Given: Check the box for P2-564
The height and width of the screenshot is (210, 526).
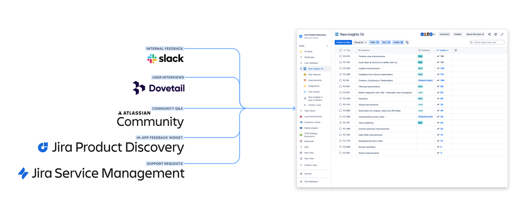Looking at the screenshot, I should pyautogui.click(x=340, y=68).
